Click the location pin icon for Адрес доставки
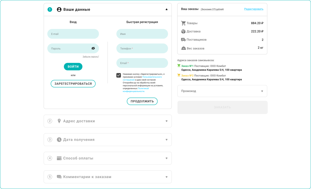 59,121
